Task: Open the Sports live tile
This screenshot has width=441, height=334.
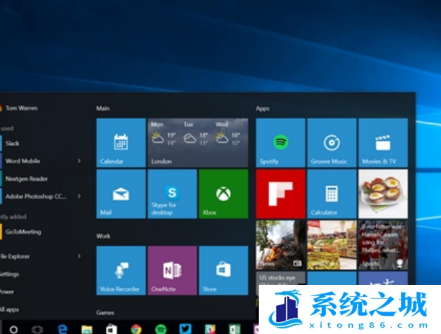Action: [383, 245]
